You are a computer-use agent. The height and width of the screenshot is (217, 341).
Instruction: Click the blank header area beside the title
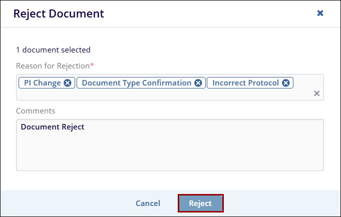[x=210, y=13]
